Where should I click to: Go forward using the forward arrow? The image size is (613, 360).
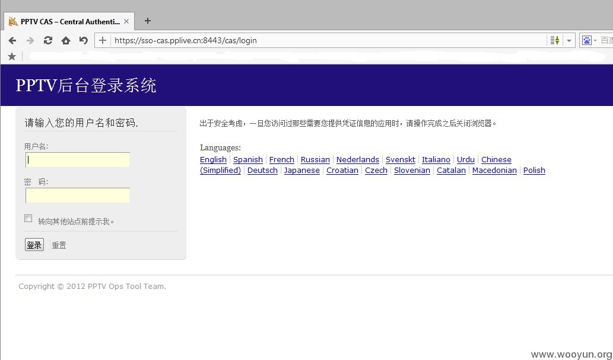(30, 41)
